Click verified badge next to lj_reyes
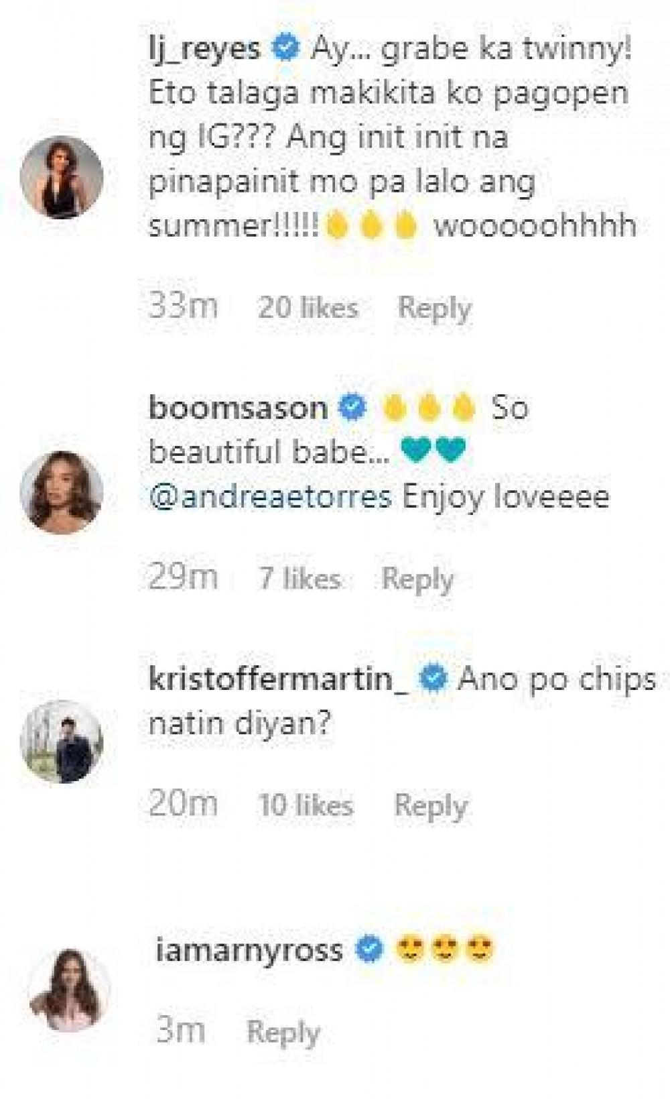Screen dimensions: 670x1099 286,50
